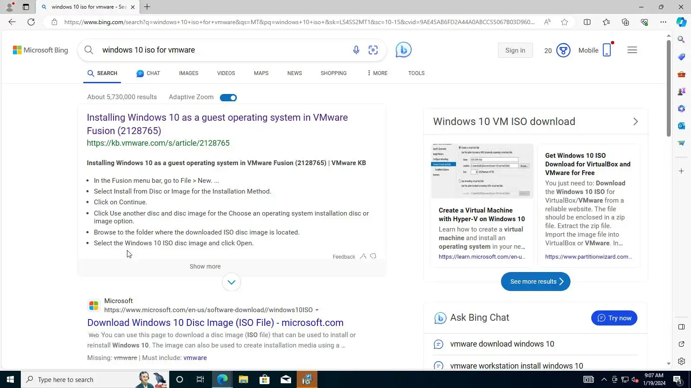Image resolution: width=691 pixels, height=388 pixels.
Task: Show more of the VMware answer
Action: [x=205, y=266]
